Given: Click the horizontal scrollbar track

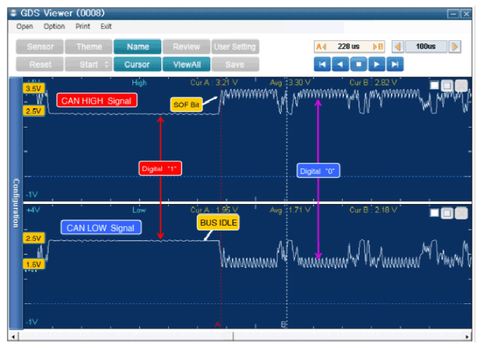Looking at the screenshot, I should click(x=240, y=337).
